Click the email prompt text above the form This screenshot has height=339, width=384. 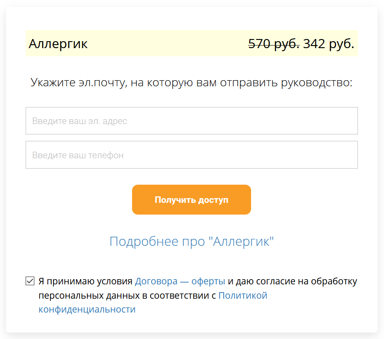point(192,82)
